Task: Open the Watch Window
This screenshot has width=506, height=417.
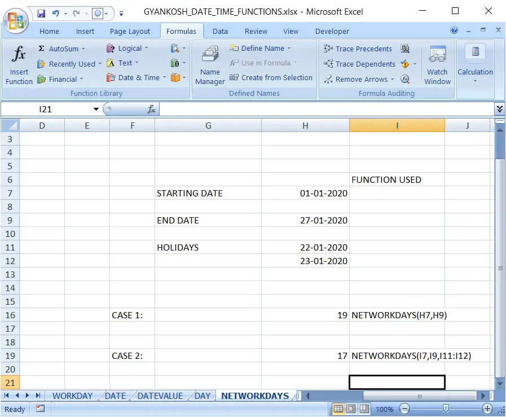Action: click(437, 64)
